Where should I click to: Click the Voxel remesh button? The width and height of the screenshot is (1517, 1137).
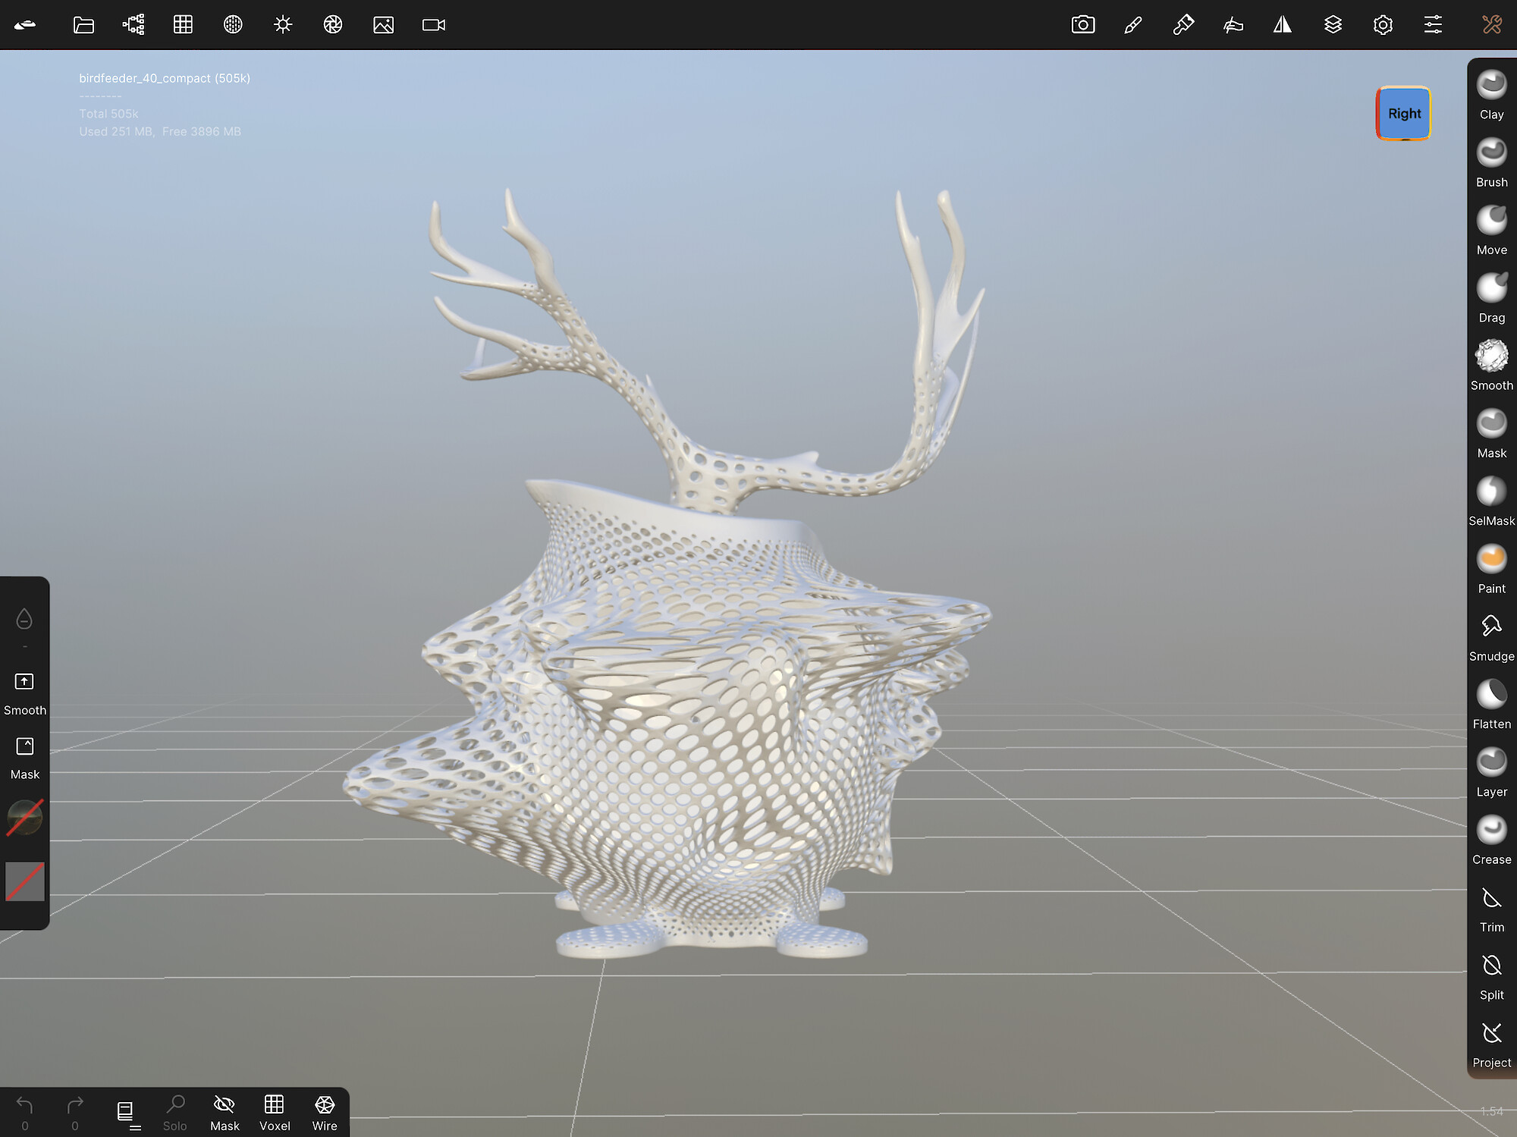point(275,1112)
